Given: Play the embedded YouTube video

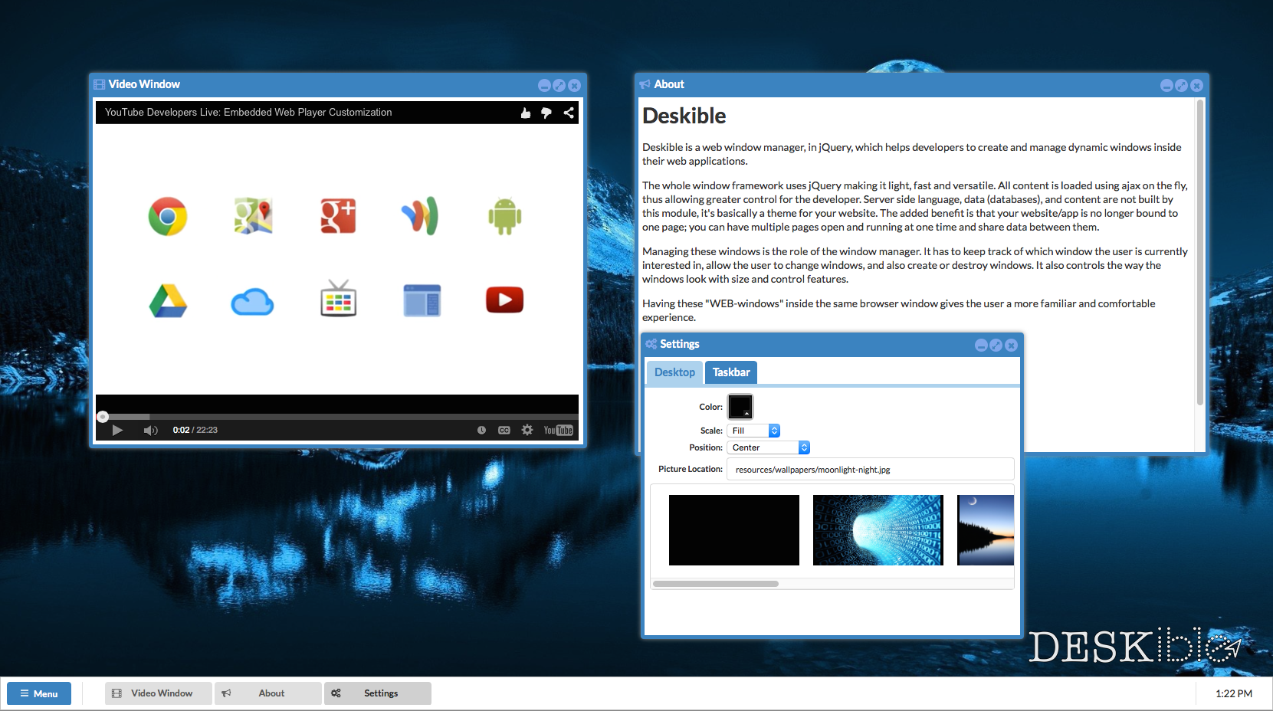Looking at the screenshot, I should [117, 430].
